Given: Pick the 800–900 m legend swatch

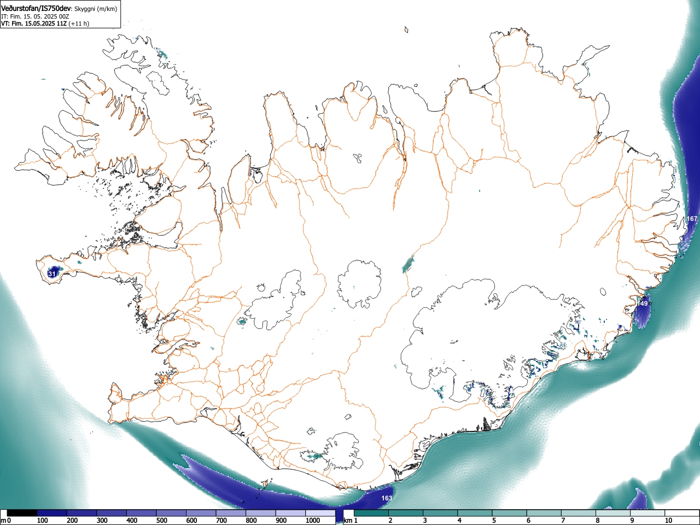Looking at the screenshot, I should tap(260, 513).
